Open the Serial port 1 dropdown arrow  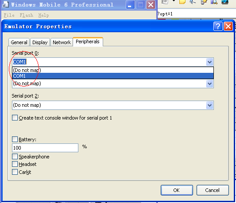[x=210, y=83]
